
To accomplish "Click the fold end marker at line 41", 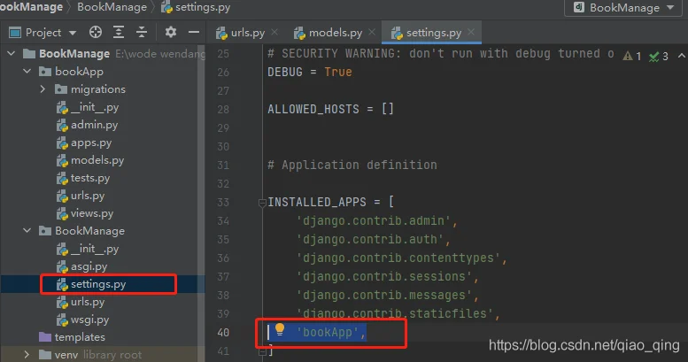I will (262, 351).
